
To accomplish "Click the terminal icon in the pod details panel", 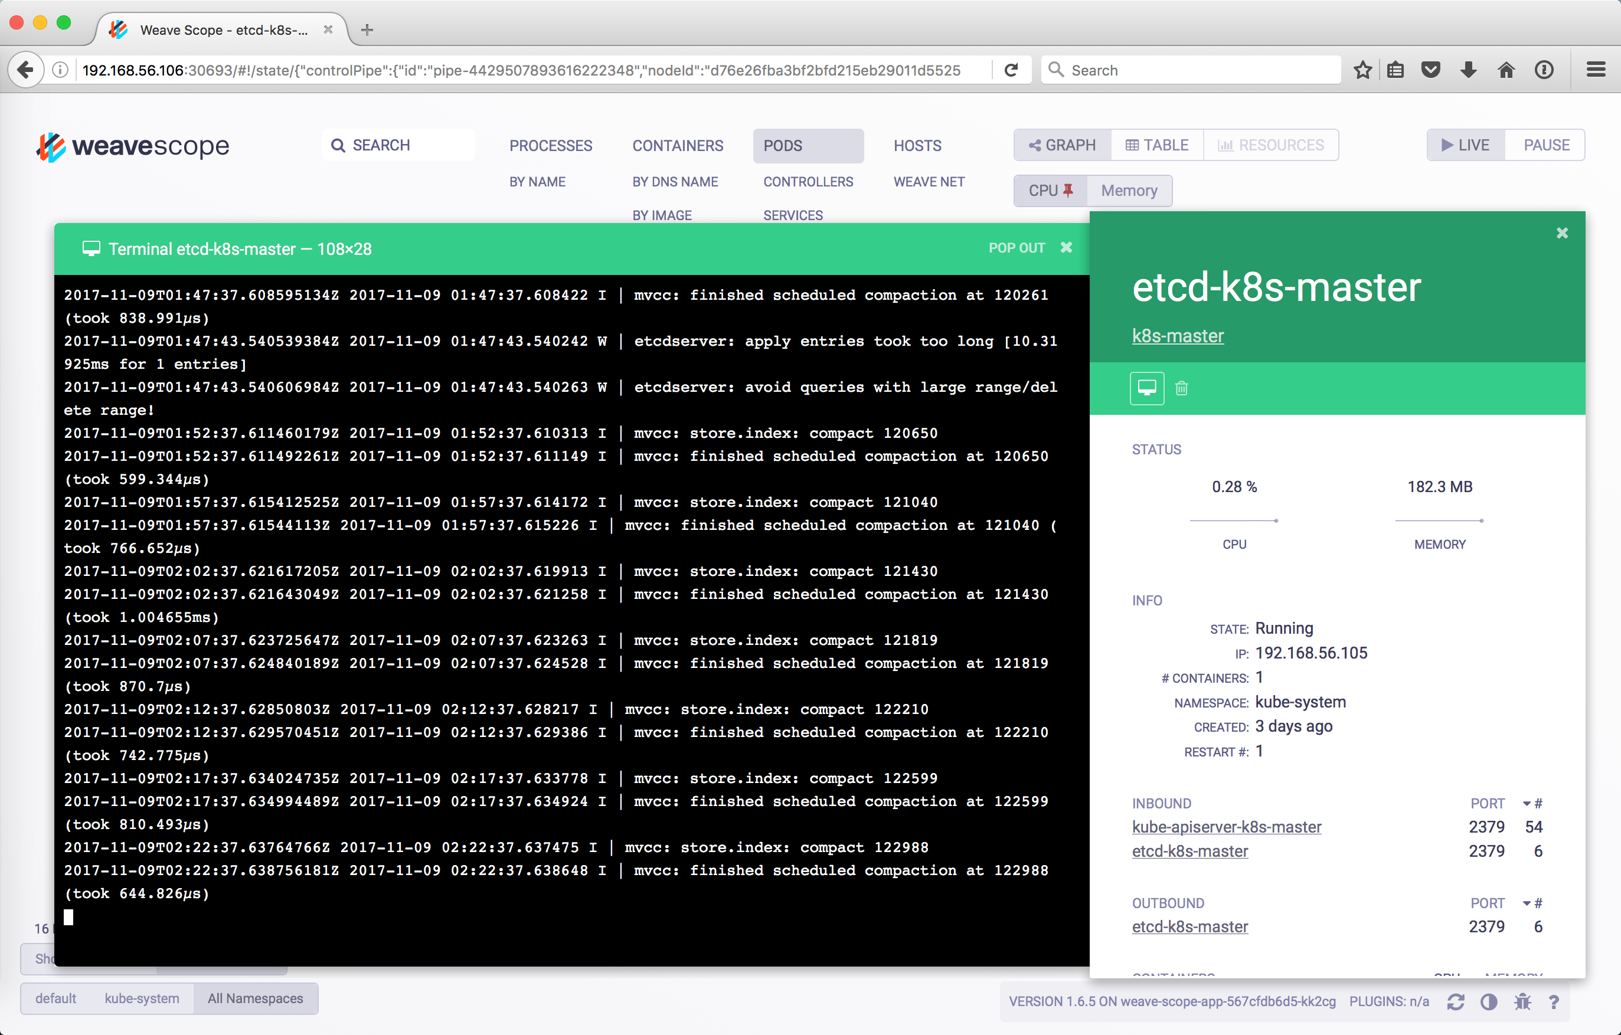I will (x=1146, y=388).
